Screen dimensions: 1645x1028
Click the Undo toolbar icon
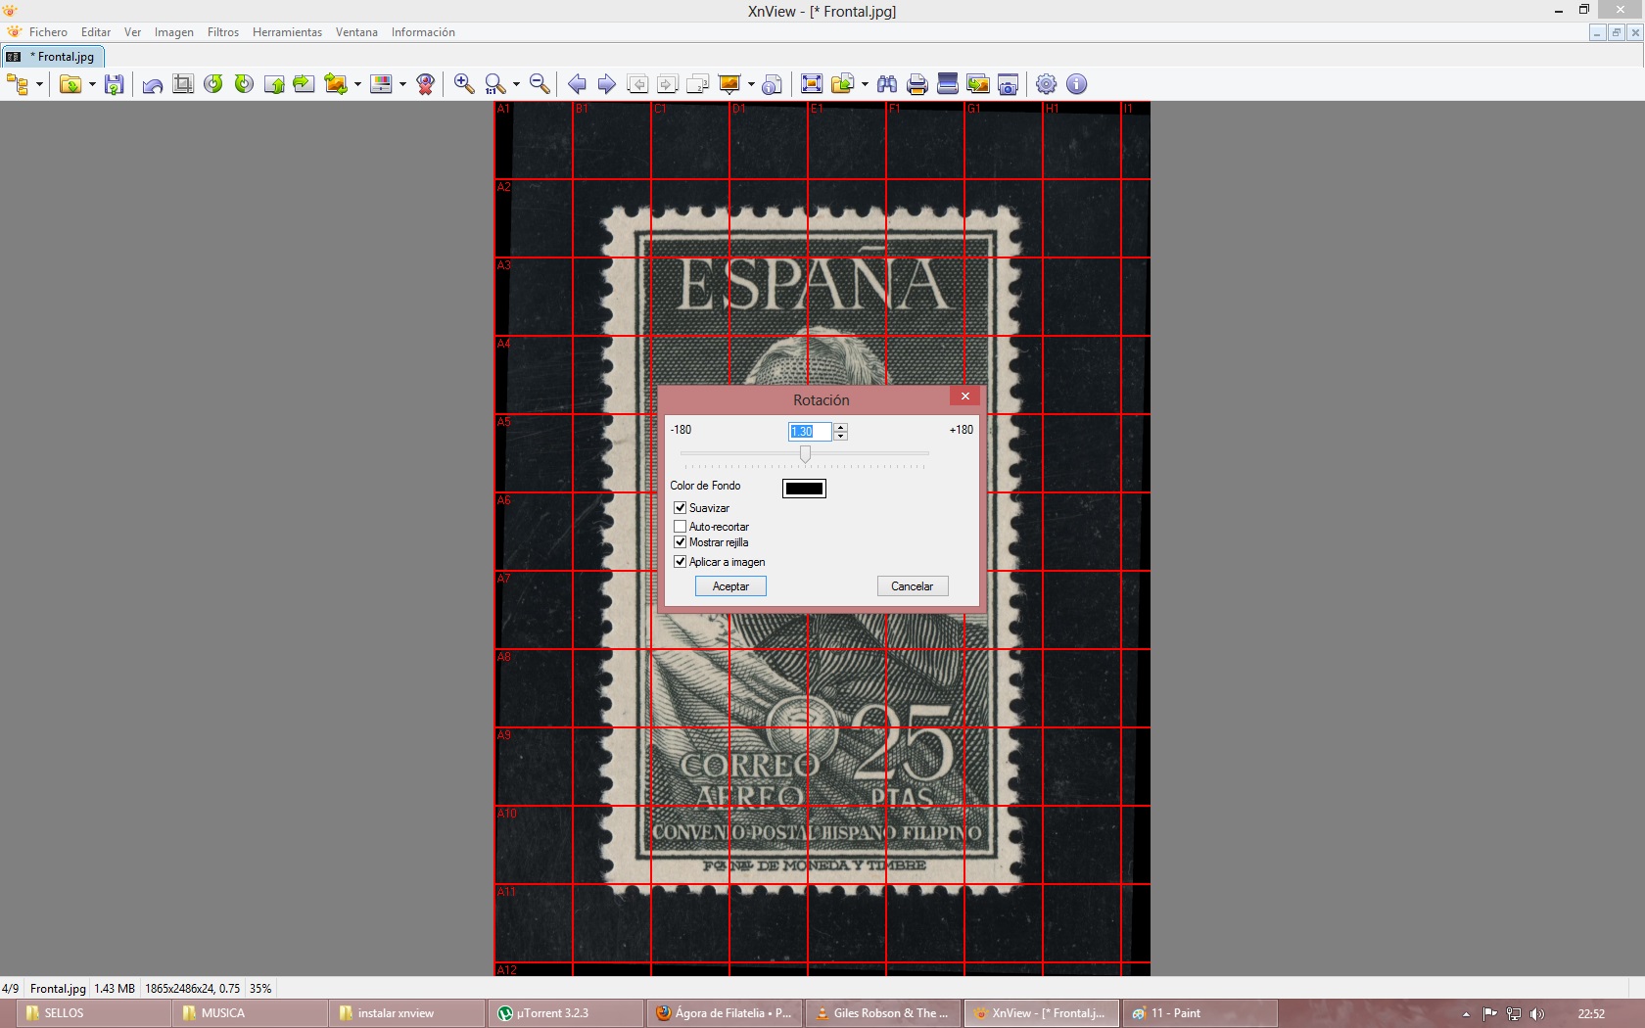point(153,84)
